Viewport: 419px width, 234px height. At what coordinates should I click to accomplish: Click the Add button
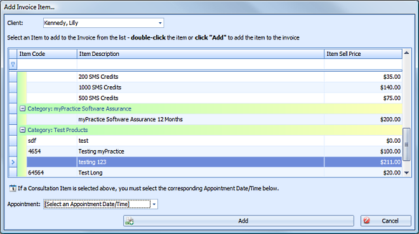pos(239,221)
